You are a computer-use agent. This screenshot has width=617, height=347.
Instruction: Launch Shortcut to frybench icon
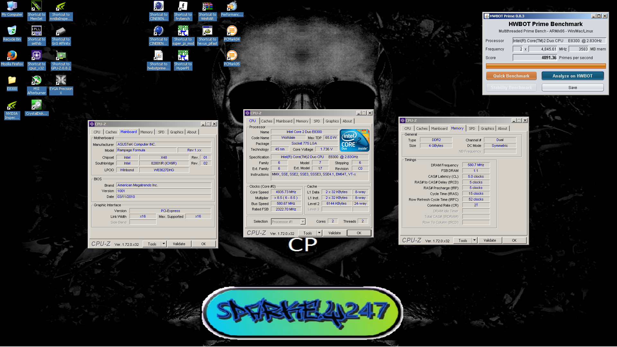tap(183, 11)
